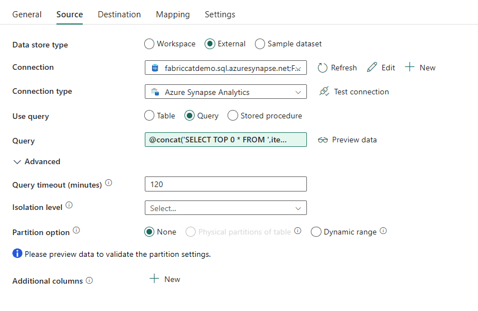Click the Preview data glasses icon
Viewport: 478px width, 311px height.
click(x=323, y=140)
